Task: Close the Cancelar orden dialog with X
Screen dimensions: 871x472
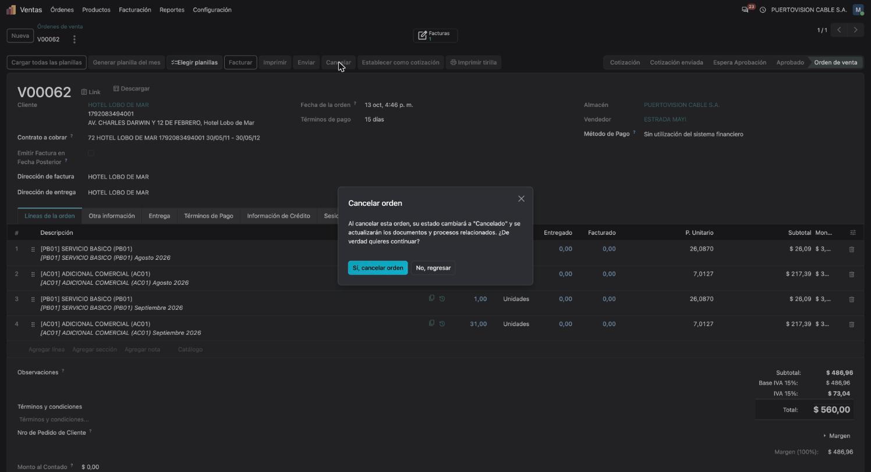Action: tap(521, 199)
